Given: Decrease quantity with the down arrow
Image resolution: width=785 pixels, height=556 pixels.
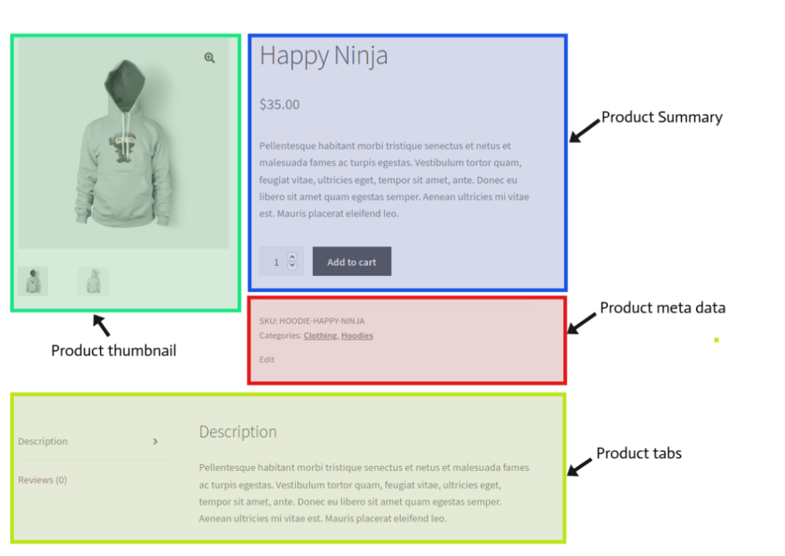Looking at the screenshot, I should 292,266.
